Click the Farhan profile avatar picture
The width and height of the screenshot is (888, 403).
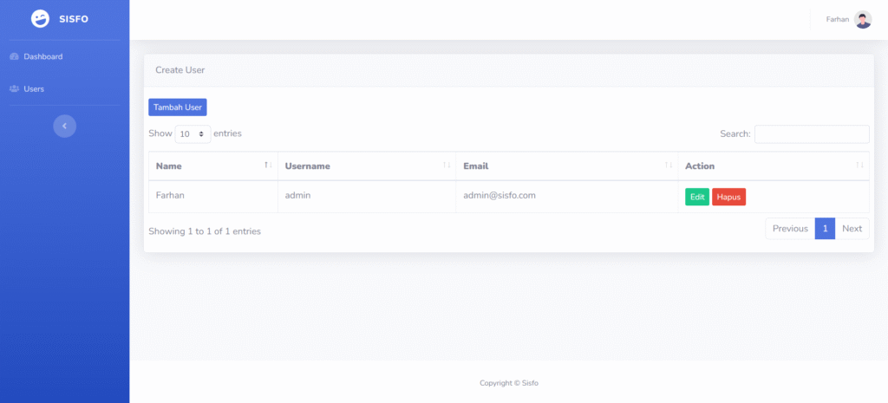(863, 20)
